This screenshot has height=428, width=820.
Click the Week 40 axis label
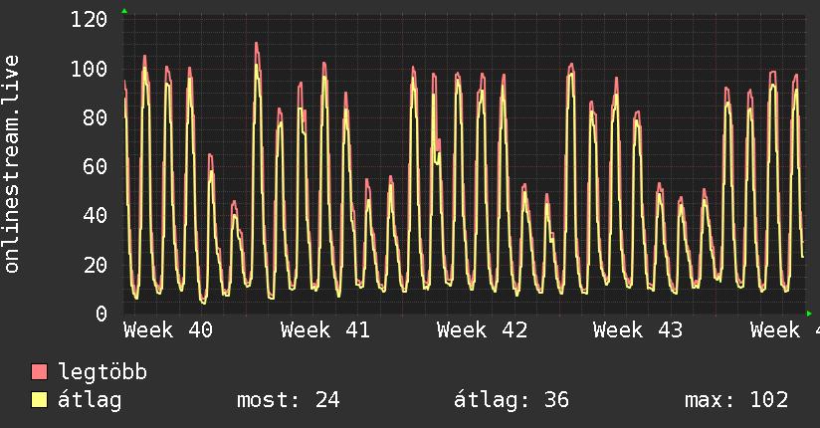pyautogui.click(x=168, y=330)
